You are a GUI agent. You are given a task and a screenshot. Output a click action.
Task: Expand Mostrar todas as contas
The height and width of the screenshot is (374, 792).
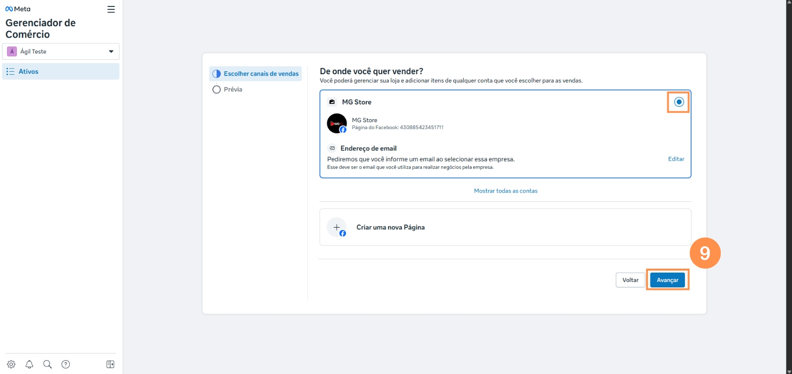tap(505, 191)
